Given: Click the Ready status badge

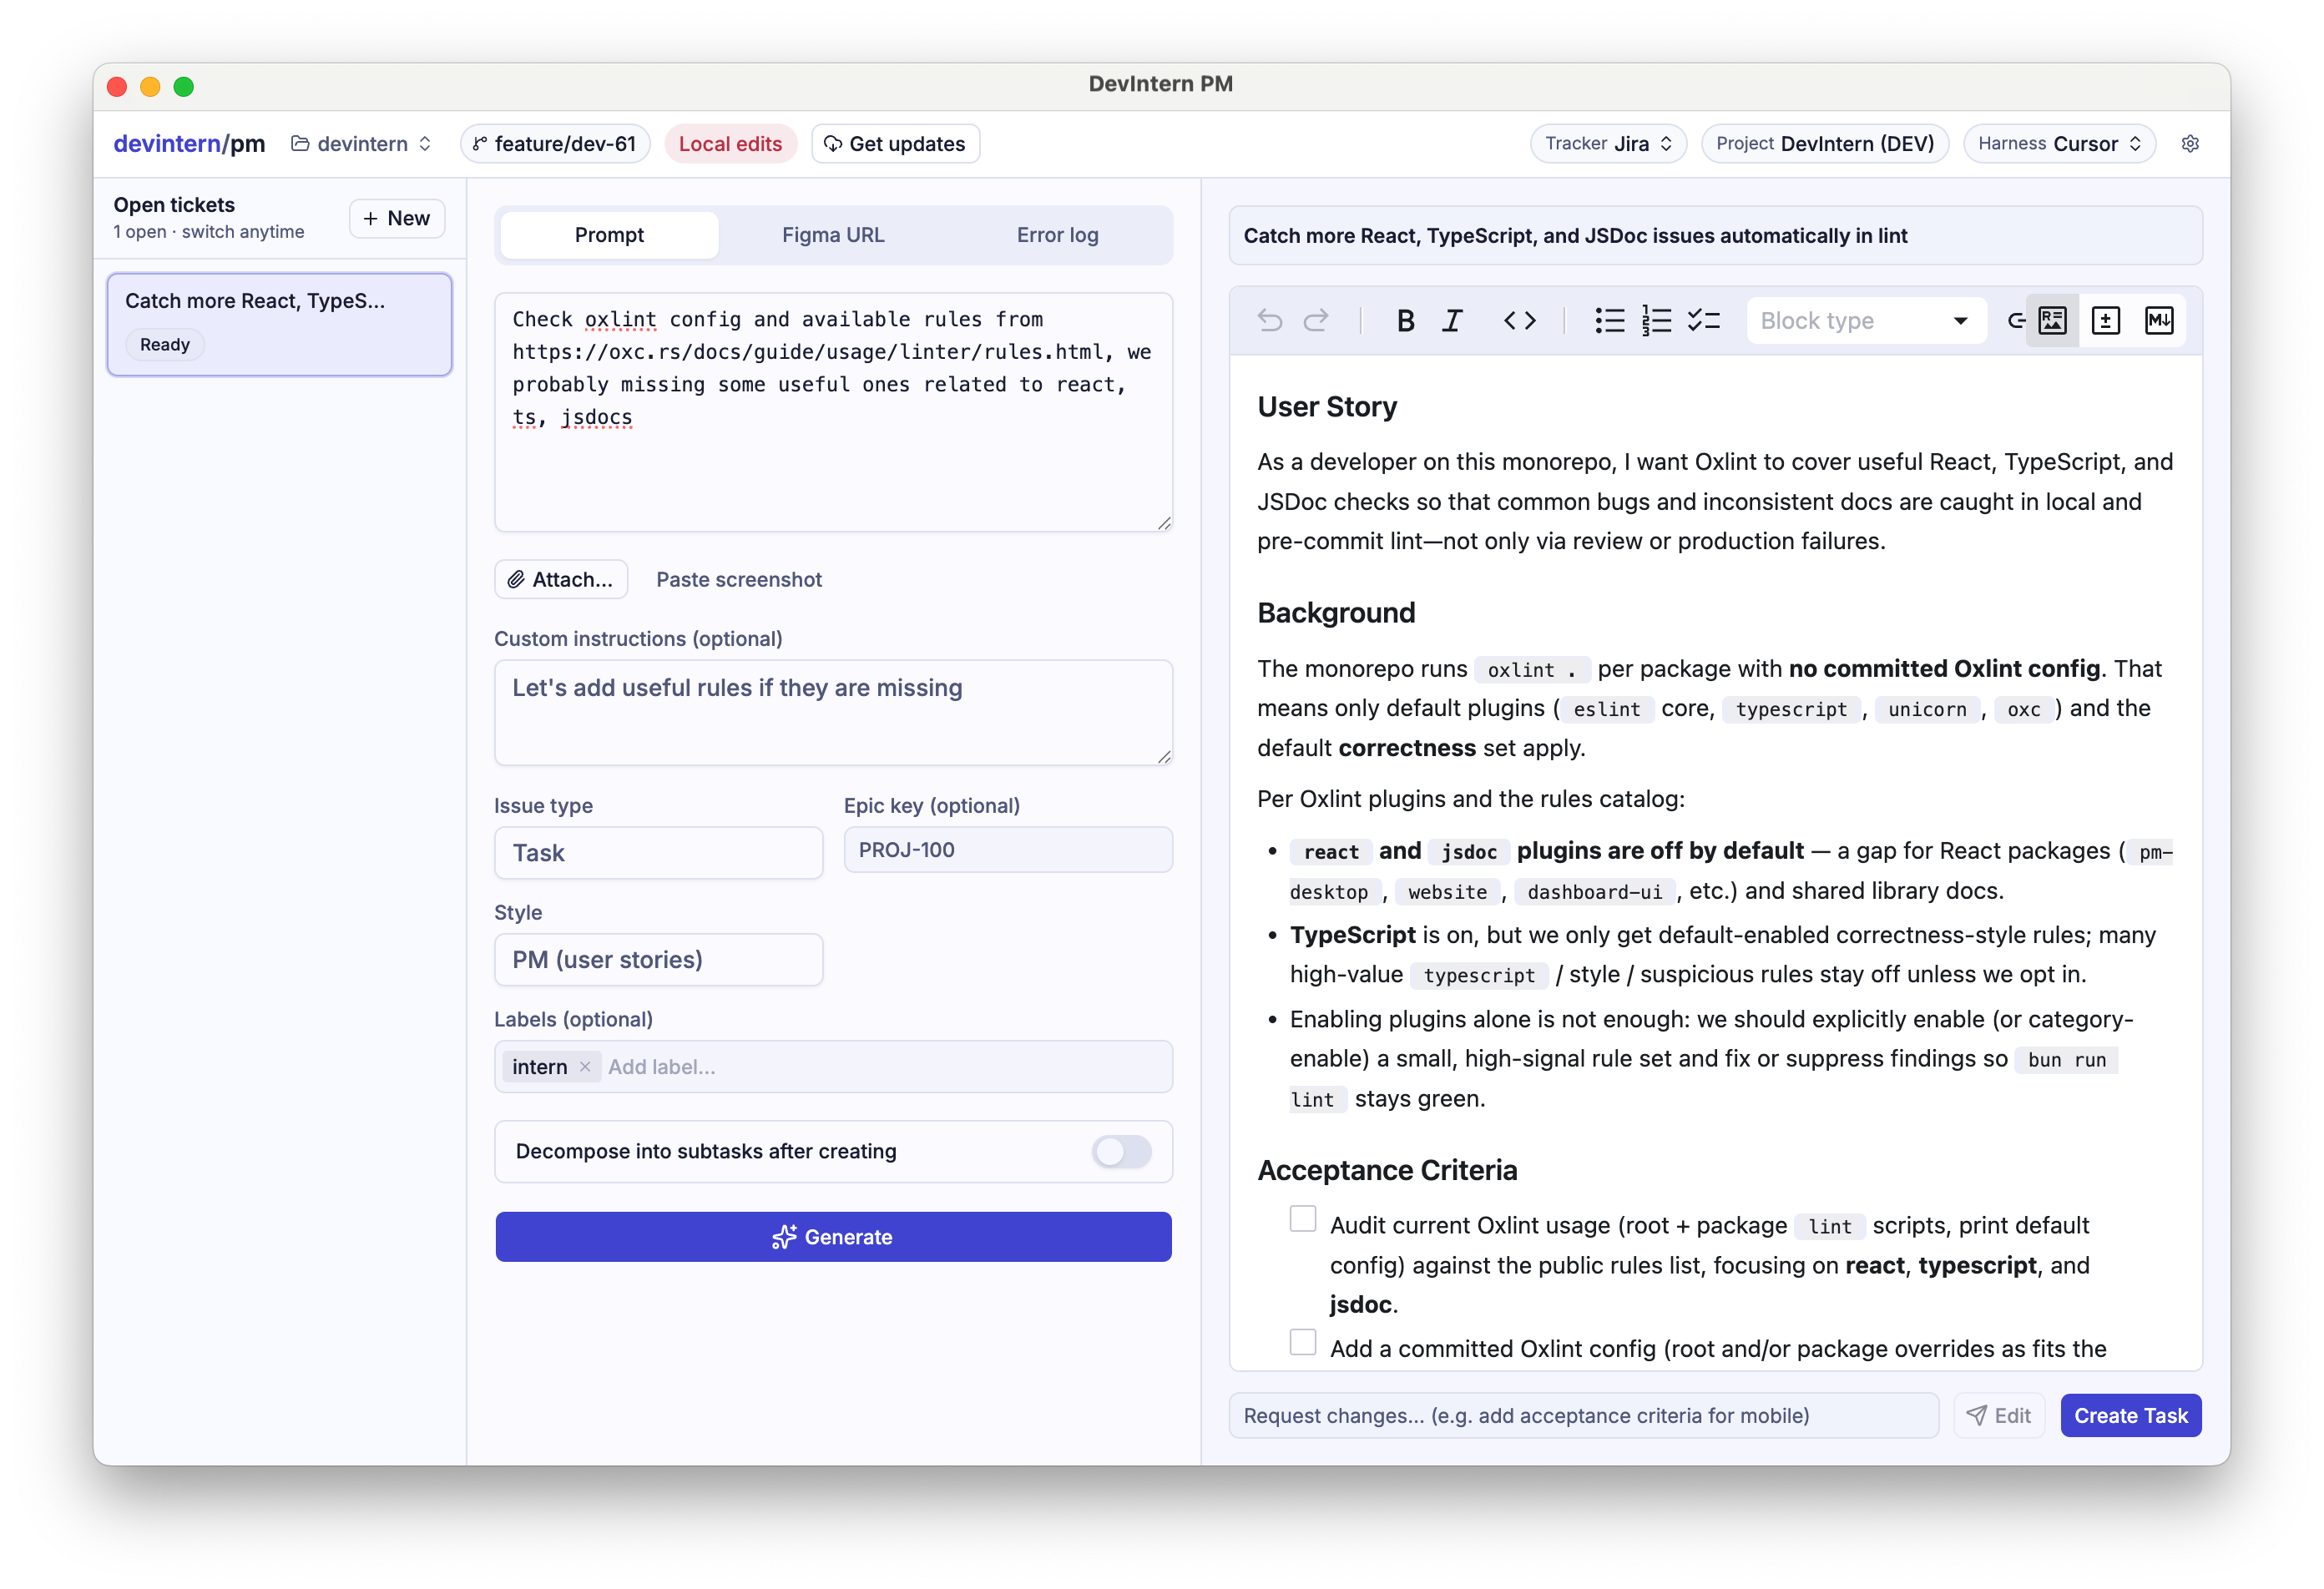Looking at the screenshot, I should point(165,344).
